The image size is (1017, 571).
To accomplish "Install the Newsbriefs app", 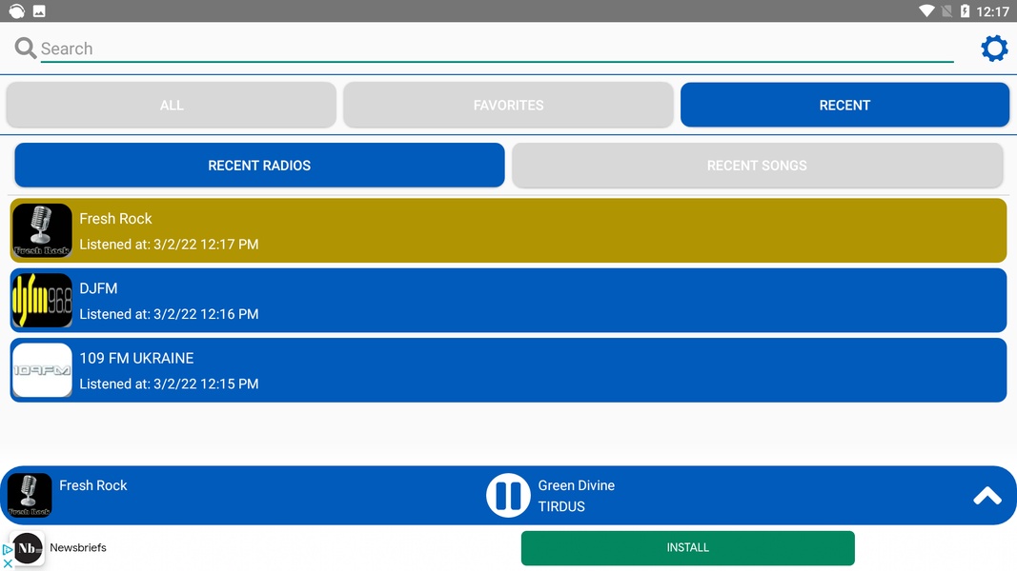I will coord(687,548).
